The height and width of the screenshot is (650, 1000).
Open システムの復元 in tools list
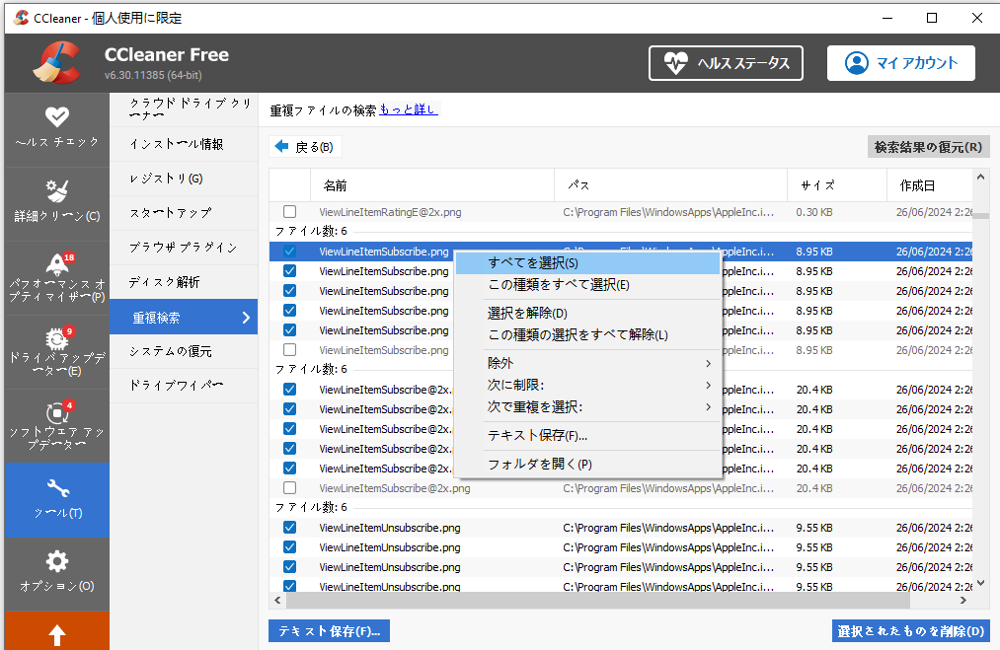coord(184,351)
